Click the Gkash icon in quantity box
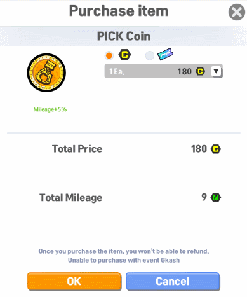This screenshot has width=247, height=297. (x=200, y=71)
